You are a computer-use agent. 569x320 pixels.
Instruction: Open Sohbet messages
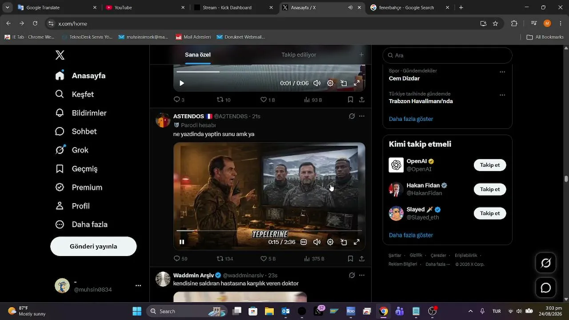point(76,132)
